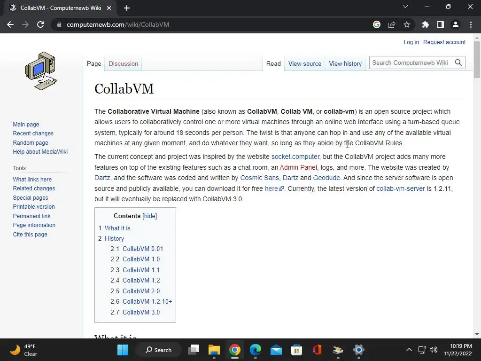The image size is (481, 361).
Task: Open the Extensions puzzle icon
Action: pyautogui.click(x=426, y=24)
